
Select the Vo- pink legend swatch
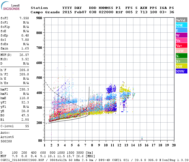[181, 40]
